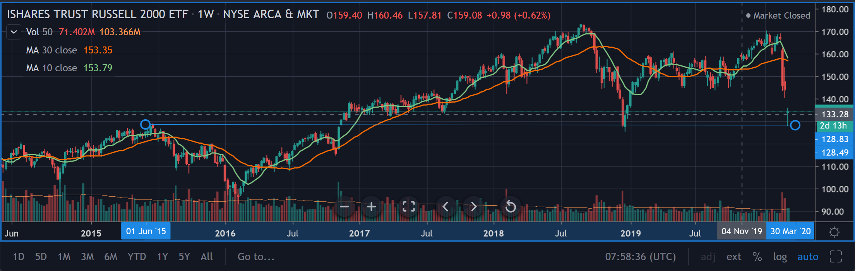Click the ISHARES TRUST RUSSELL 2000 ETF title
This screenshot has width=855, height=271.
(97, 15)
